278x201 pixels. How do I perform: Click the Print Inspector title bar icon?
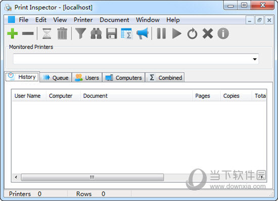[x=8, y=8]
